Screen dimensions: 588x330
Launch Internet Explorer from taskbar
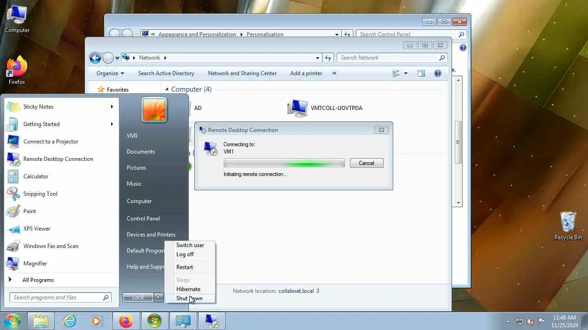pyautogui.click(x=69, y=321)
